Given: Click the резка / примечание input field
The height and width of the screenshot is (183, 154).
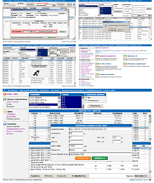Looking at the screenshot, I should pos(100,154).
